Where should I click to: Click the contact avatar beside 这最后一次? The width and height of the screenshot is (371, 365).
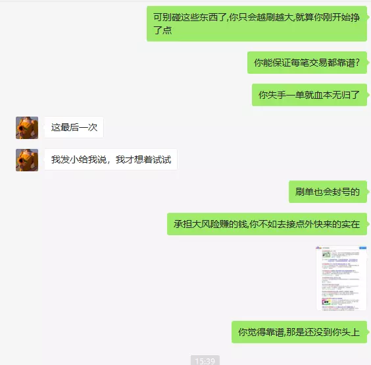point(27,128)
